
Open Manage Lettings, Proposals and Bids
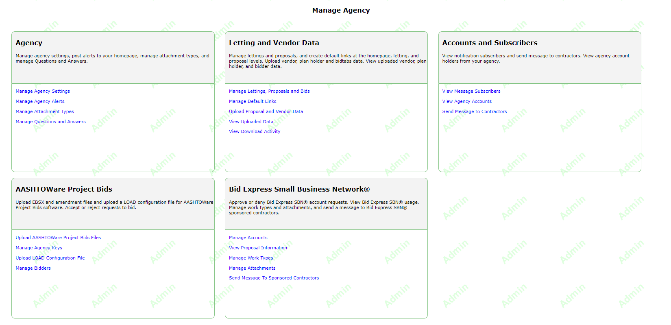tap(269, 91)
